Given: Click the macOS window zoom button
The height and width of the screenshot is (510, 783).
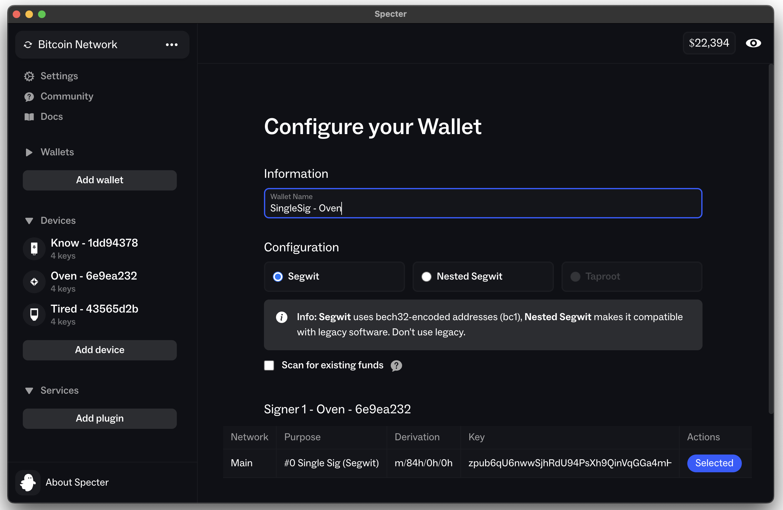Looking at the screenshot, I should click(42, 14).
